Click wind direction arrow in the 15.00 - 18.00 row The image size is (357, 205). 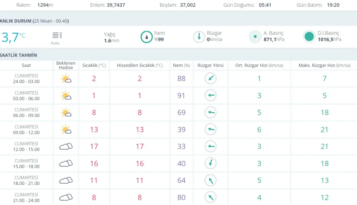211,163
